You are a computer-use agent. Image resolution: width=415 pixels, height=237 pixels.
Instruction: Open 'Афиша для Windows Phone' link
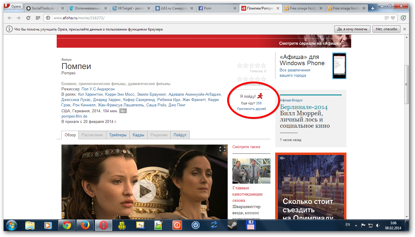[x=302, y=60]
